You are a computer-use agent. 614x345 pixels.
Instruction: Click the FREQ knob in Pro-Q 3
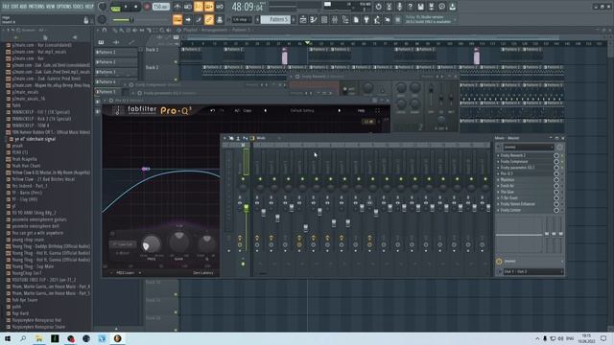click(152, 244)
